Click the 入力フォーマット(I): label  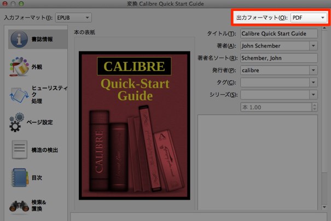(x=28, y=18)
